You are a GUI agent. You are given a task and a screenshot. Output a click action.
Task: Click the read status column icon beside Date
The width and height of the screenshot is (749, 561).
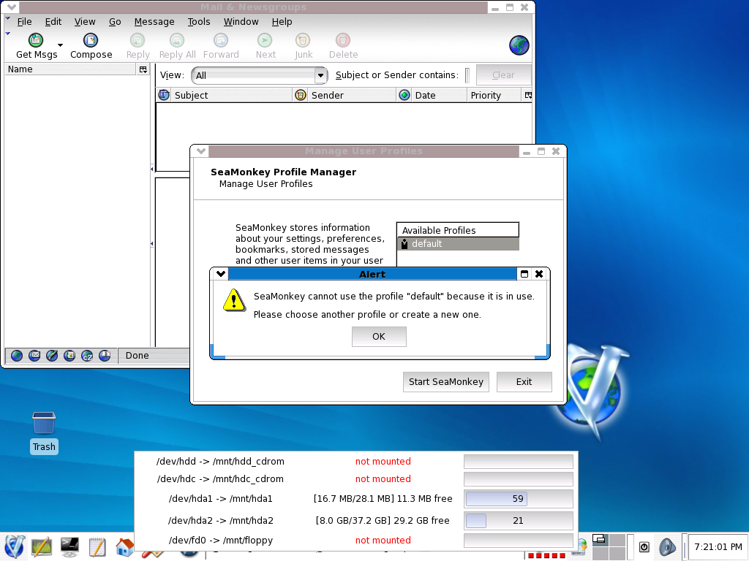pos(404,95)
